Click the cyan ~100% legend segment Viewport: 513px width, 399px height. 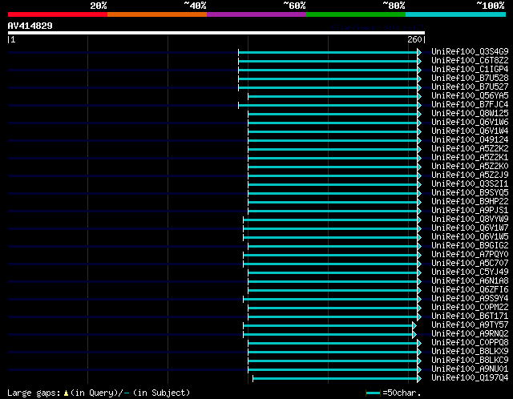click(455, 14)
